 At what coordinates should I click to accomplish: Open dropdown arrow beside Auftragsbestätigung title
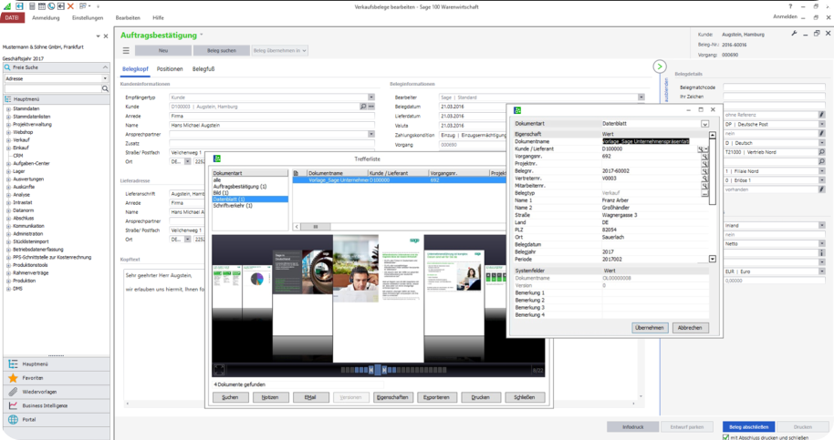click(x=202, y=35)
